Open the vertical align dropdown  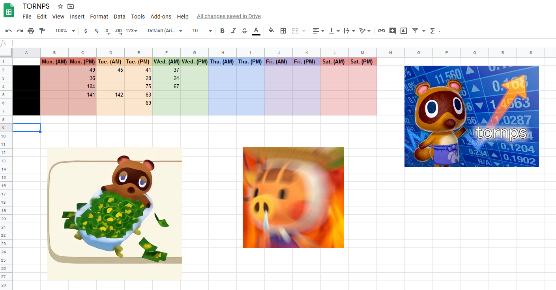click(334, 31)
